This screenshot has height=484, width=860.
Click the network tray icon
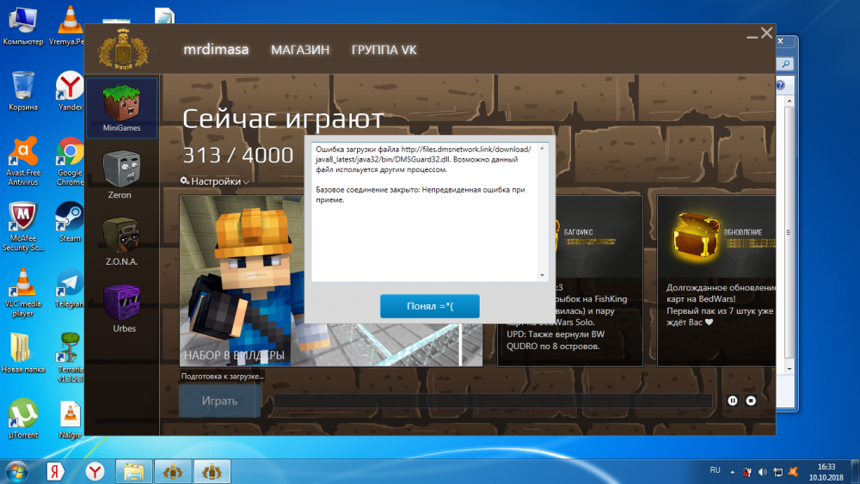point(778,471)
